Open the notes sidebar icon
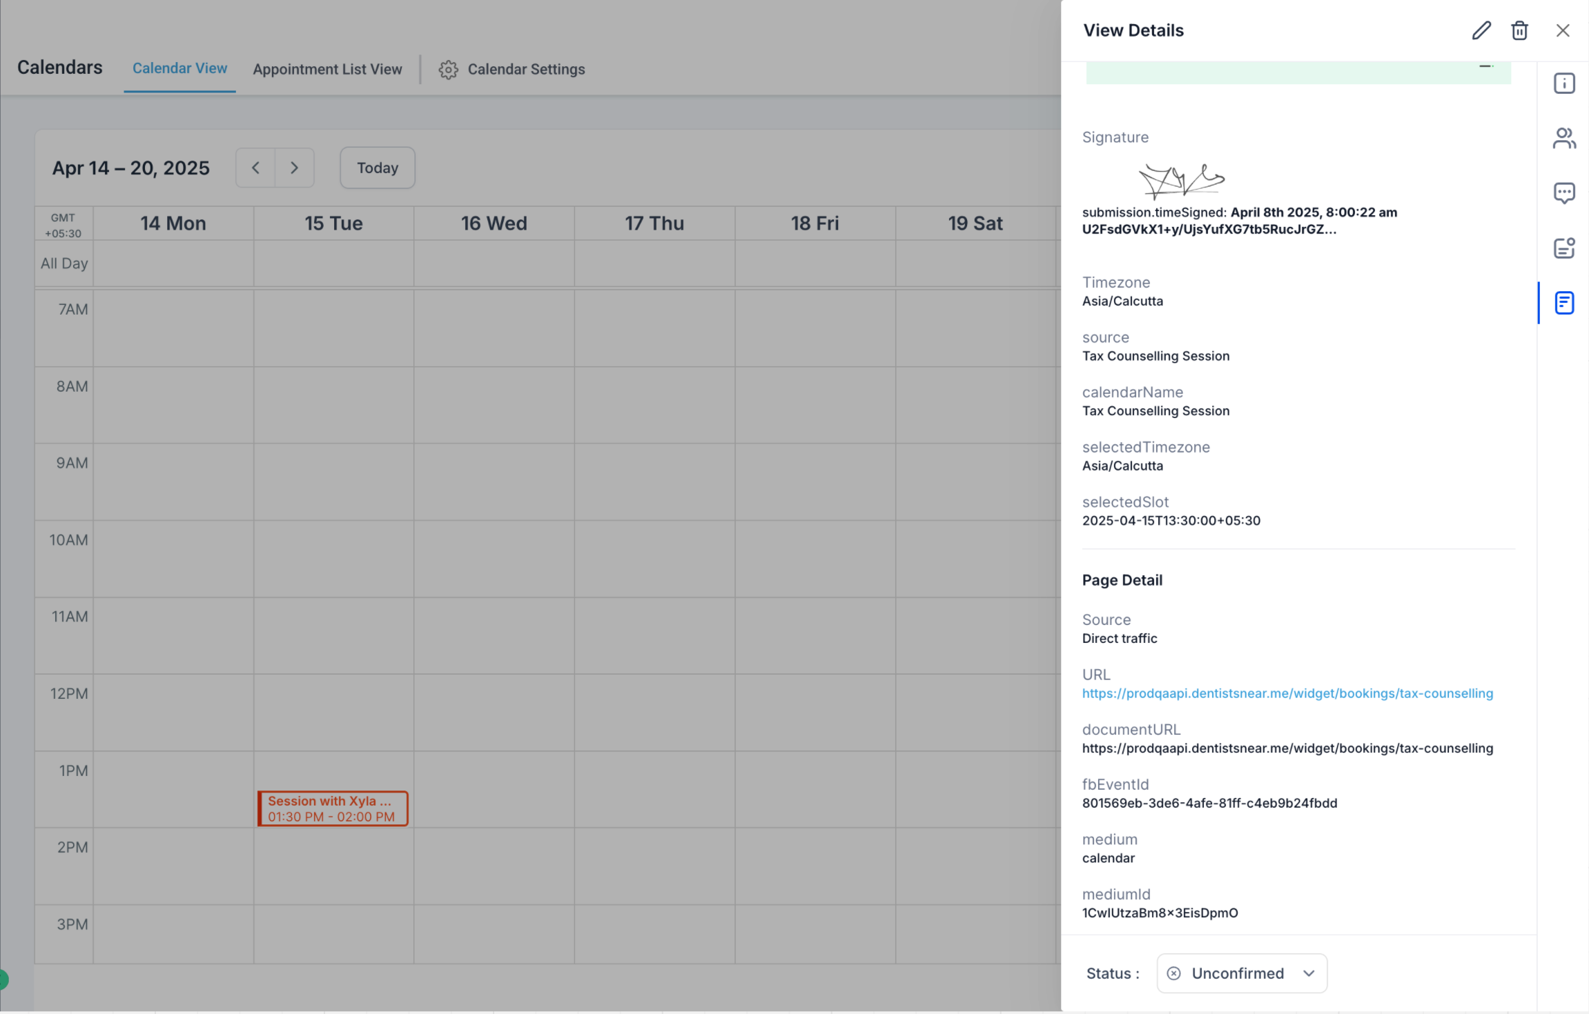The height and width of the screenshot is (1014, 1589). click(1563, 248)
